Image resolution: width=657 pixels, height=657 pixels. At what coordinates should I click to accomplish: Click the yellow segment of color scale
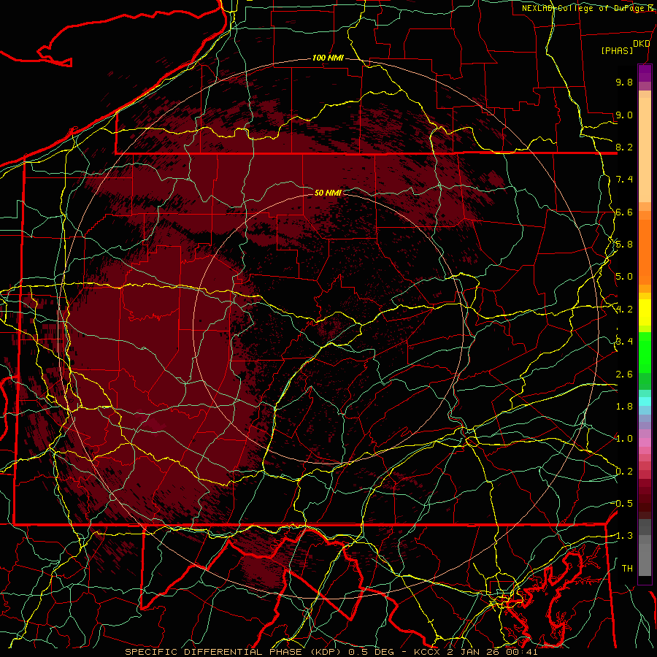[645, 312]
